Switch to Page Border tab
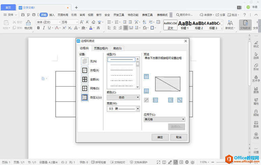The height and width of the screenshot is (165, 261). coord(101,48)
